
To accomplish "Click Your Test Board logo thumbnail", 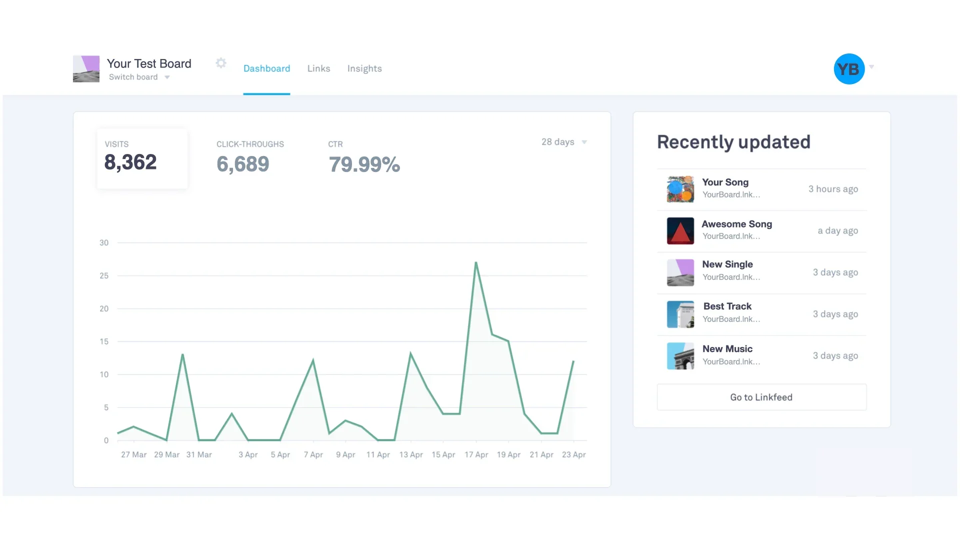I will click(86, 69).
